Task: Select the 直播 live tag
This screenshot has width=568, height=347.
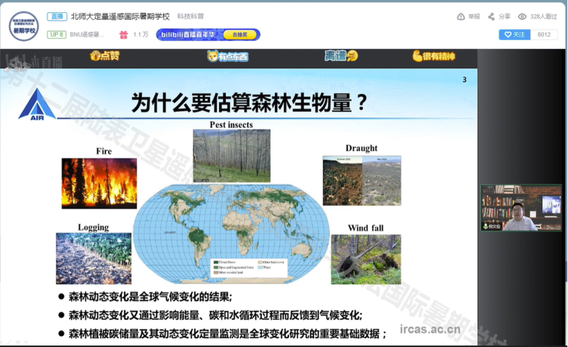Action: [x=56, y=16]
